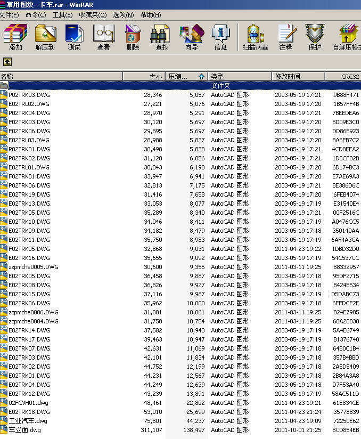
Task: Select file E02TRK17.DWG
Action: point(29,339)
